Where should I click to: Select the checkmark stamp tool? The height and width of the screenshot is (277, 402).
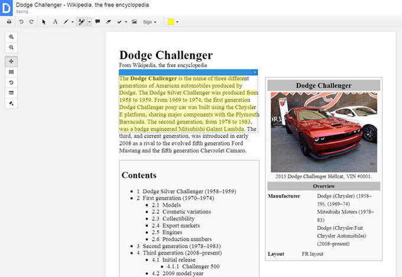(x=119, y=22)
